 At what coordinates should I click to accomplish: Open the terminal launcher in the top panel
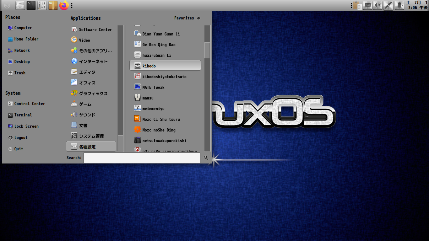point(31,5)
